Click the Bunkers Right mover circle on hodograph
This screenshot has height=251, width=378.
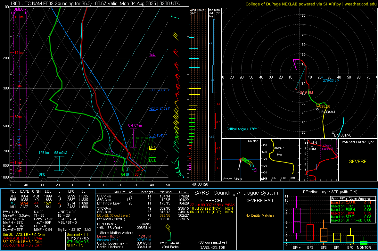tap(296, 89)
